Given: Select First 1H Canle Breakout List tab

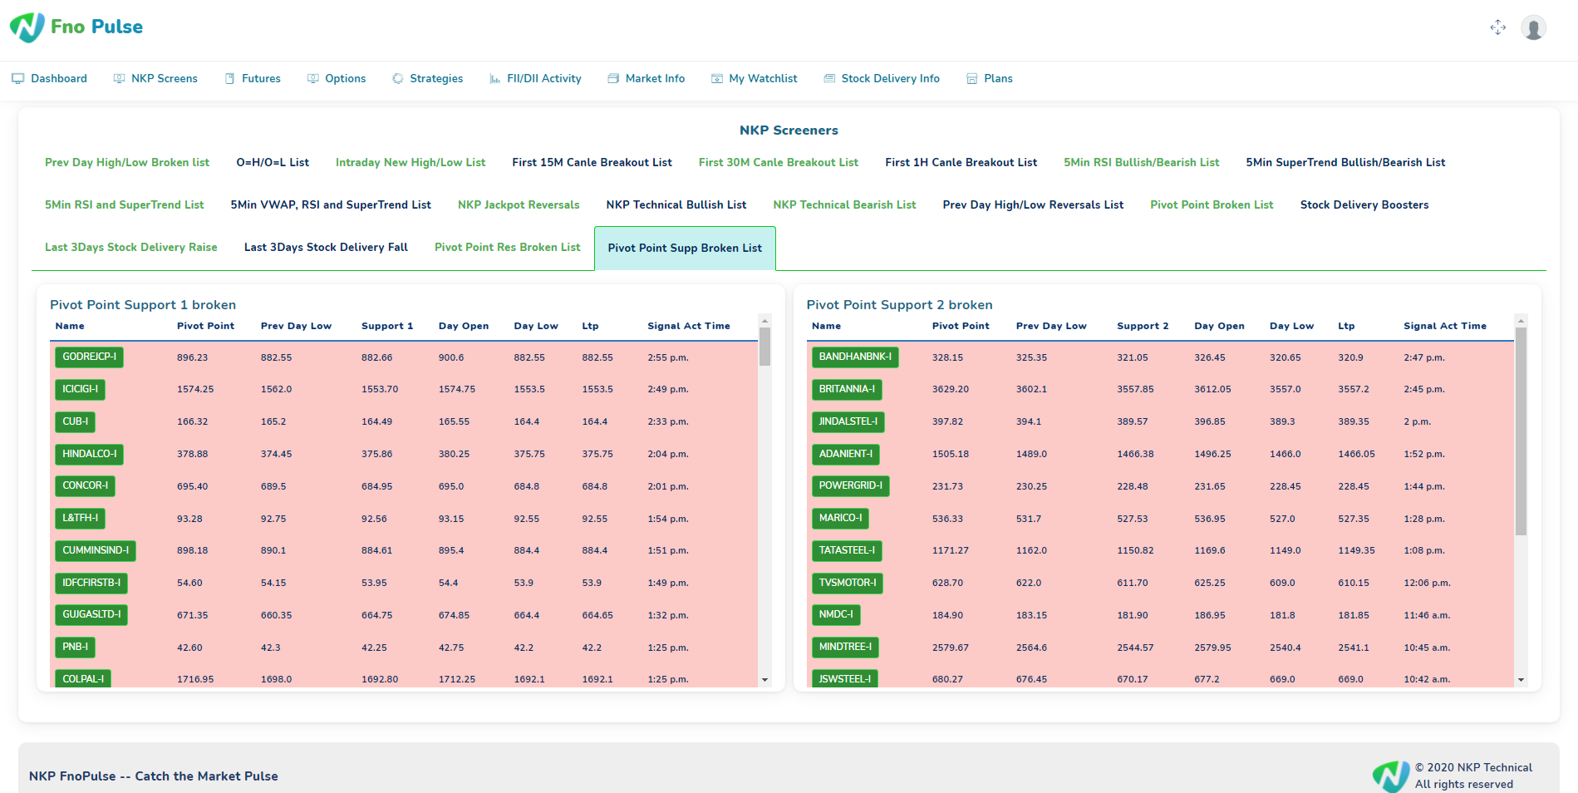Looking at the screenshot, I should (x=961, y=163).
